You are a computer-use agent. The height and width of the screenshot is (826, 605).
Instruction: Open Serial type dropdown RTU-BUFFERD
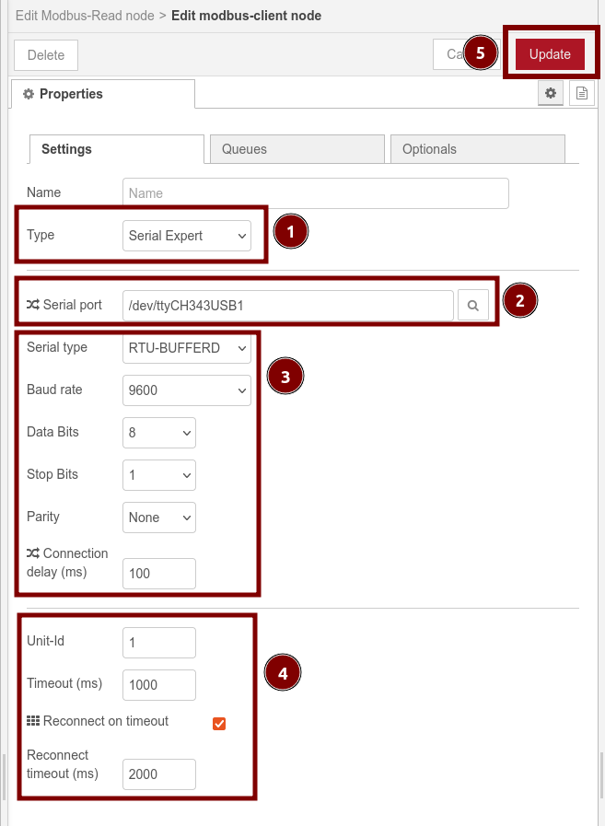[x=187, y=348]
